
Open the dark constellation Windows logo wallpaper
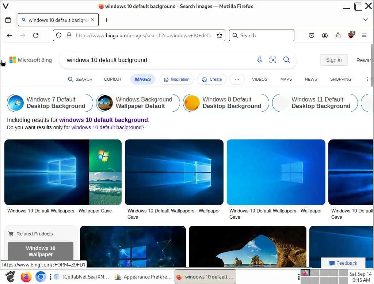(x=133, y=247)
